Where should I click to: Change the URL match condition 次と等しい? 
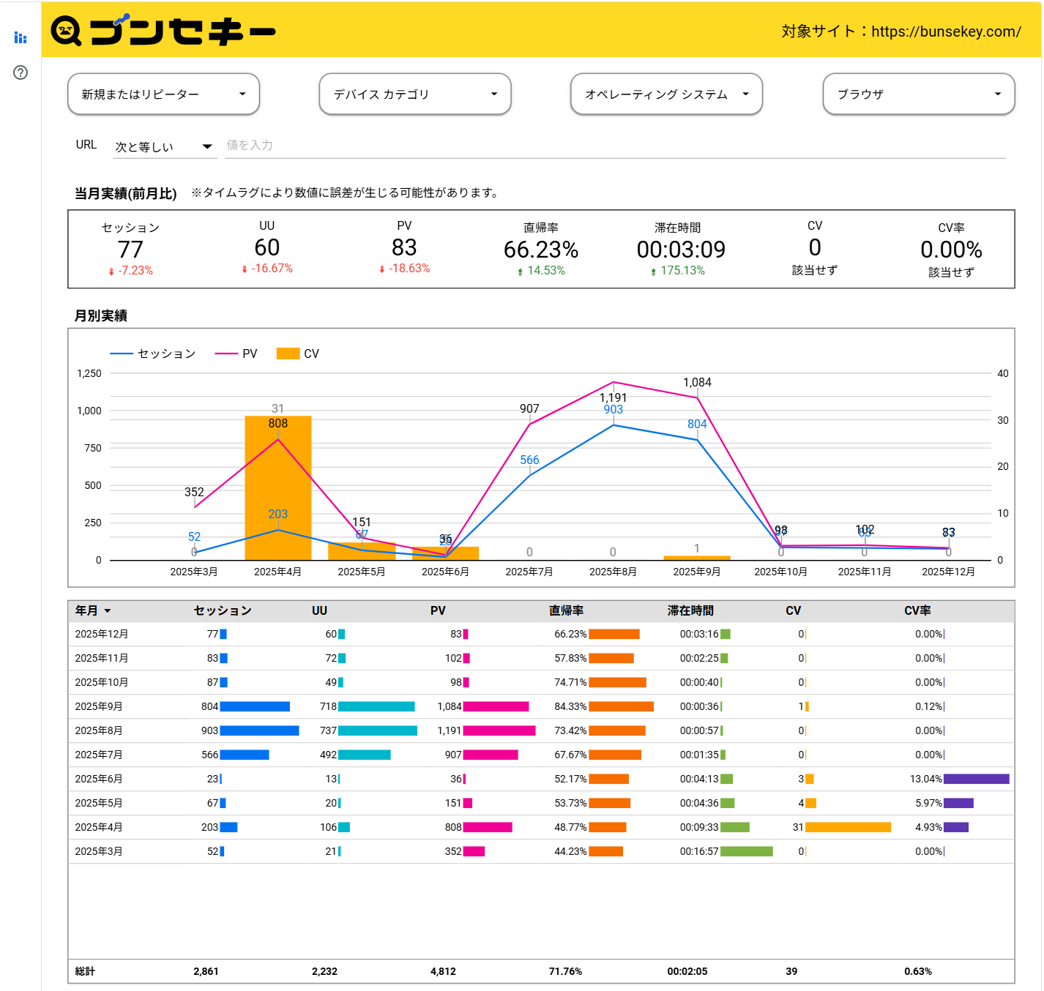pyautogui.click(x=163, y=146)
